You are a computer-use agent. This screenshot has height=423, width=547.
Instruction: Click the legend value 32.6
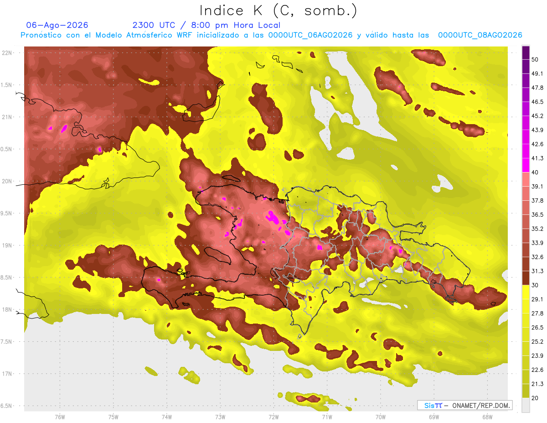pyautogui.click(x=537, y=257)
